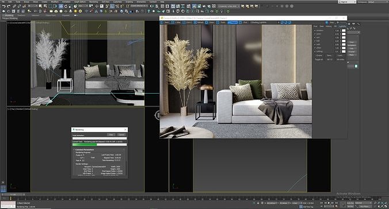Activate the Select and Scale tool
The height and width of the screenshot is (209, 389).
coord(70,6)
